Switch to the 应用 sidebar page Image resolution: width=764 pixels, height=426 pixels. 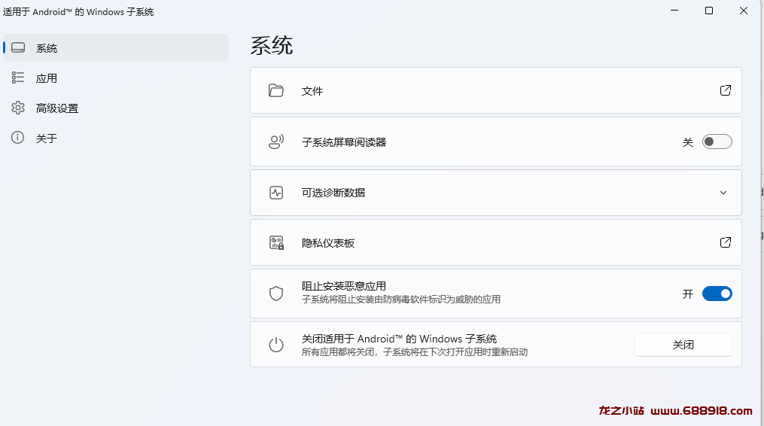[116, 78]
